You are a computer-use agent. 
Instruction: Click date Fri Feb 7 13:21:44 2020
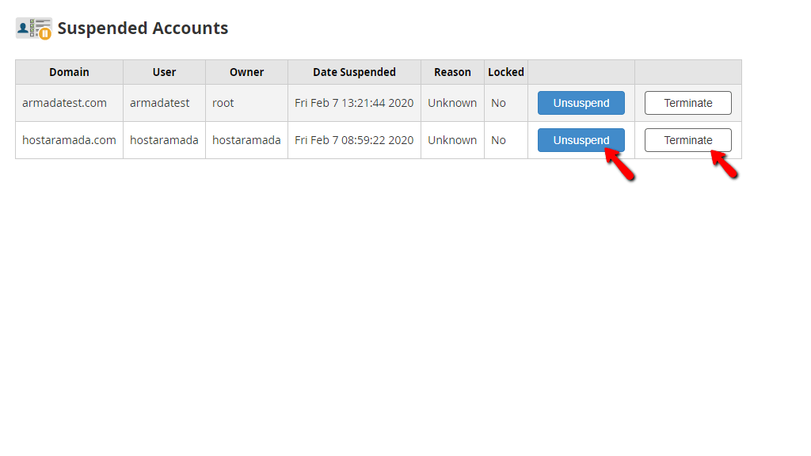click(354, 103)
